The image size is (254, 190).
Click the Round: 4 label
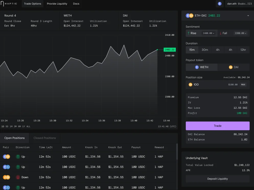click(10, 16)
